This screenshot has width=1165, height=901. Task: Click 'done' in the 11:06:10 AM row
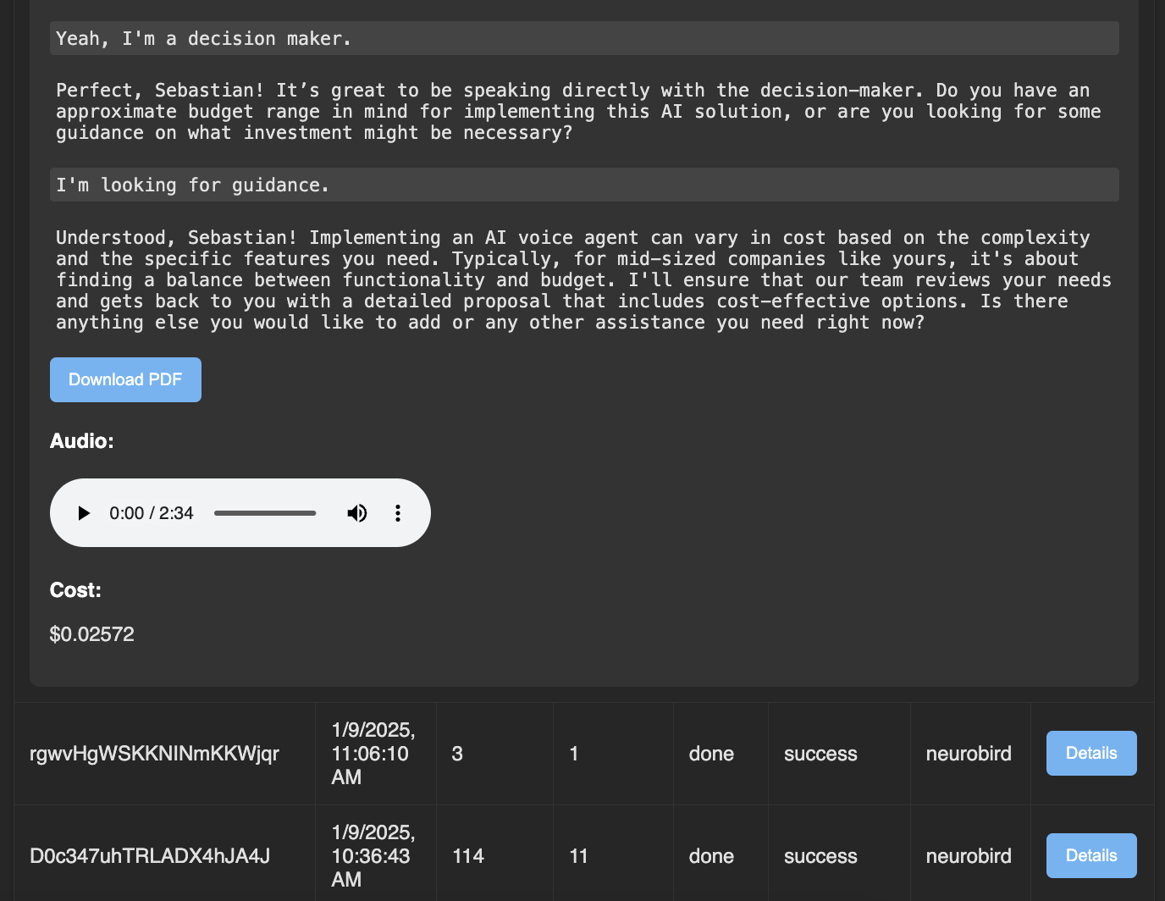711,754
